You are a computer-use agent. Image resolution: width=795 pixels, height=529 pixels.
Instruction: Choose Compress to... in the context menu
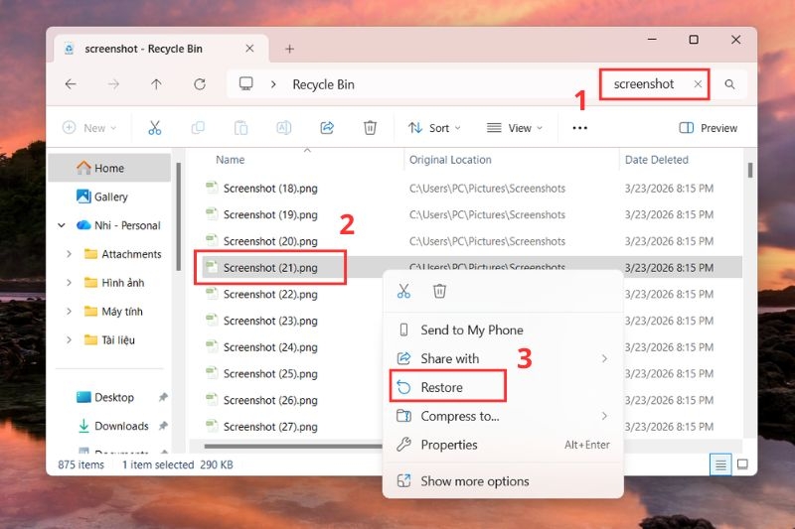click(x=503, y=416)
